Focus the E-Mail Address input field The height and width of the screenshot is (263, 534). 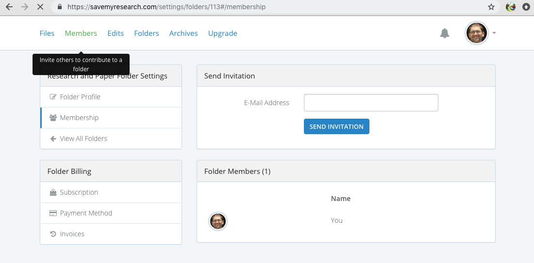(x=371, y=103)
